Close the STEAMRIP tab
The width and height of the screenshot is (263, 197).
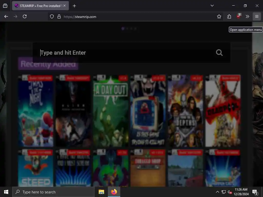tap(64, 6)
